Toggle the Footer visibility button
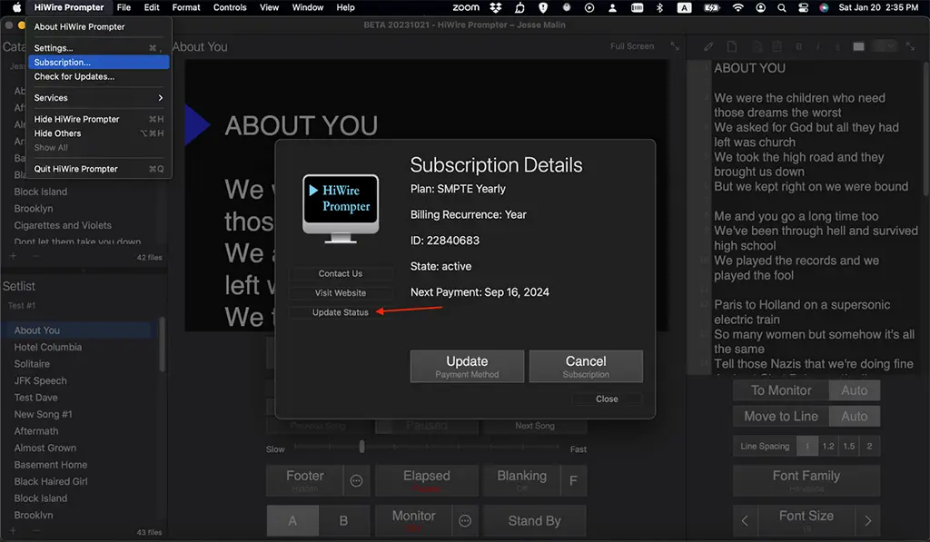The height and width of the screenshot is (542, 930). (305, 481)
